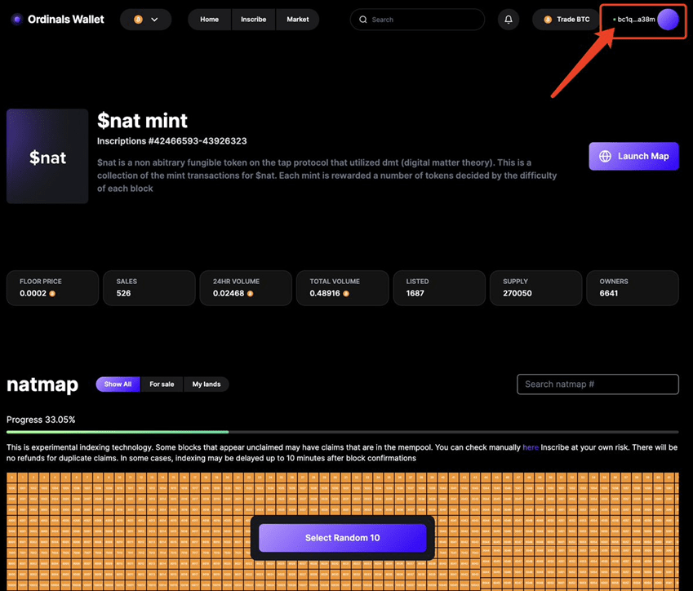
Task: Open notifications bell icon
Action: pos(509,20)
